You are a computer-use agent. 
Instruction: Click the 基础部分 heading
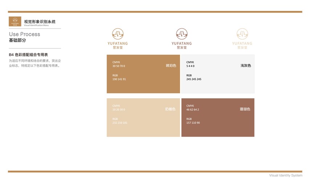[x=17, y=40]
